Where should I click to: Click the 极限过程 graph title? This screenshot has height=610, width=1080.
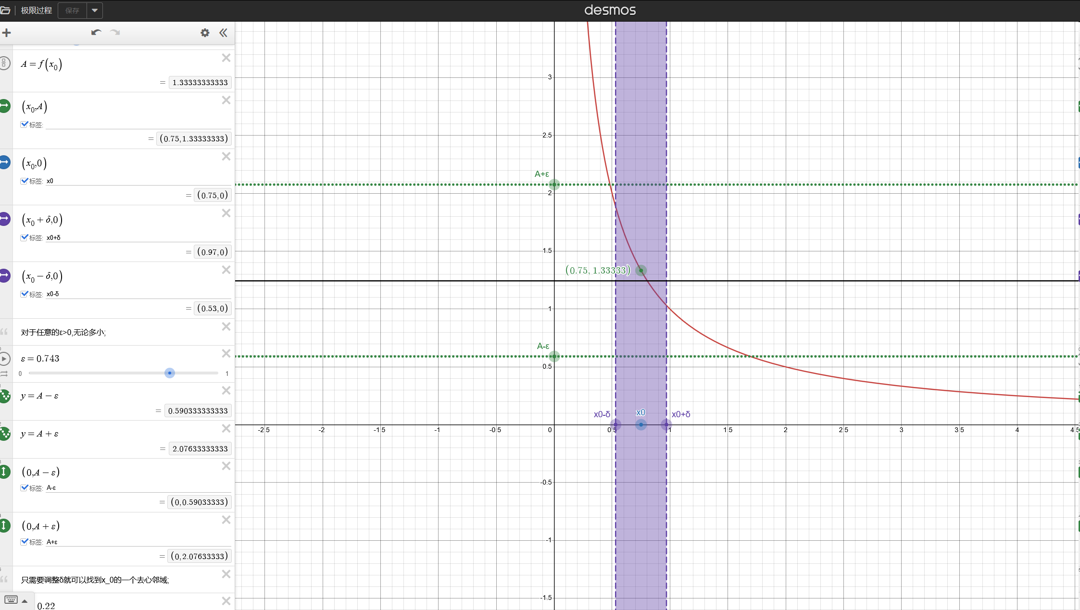pyautogui.click(x=37, y=10)
